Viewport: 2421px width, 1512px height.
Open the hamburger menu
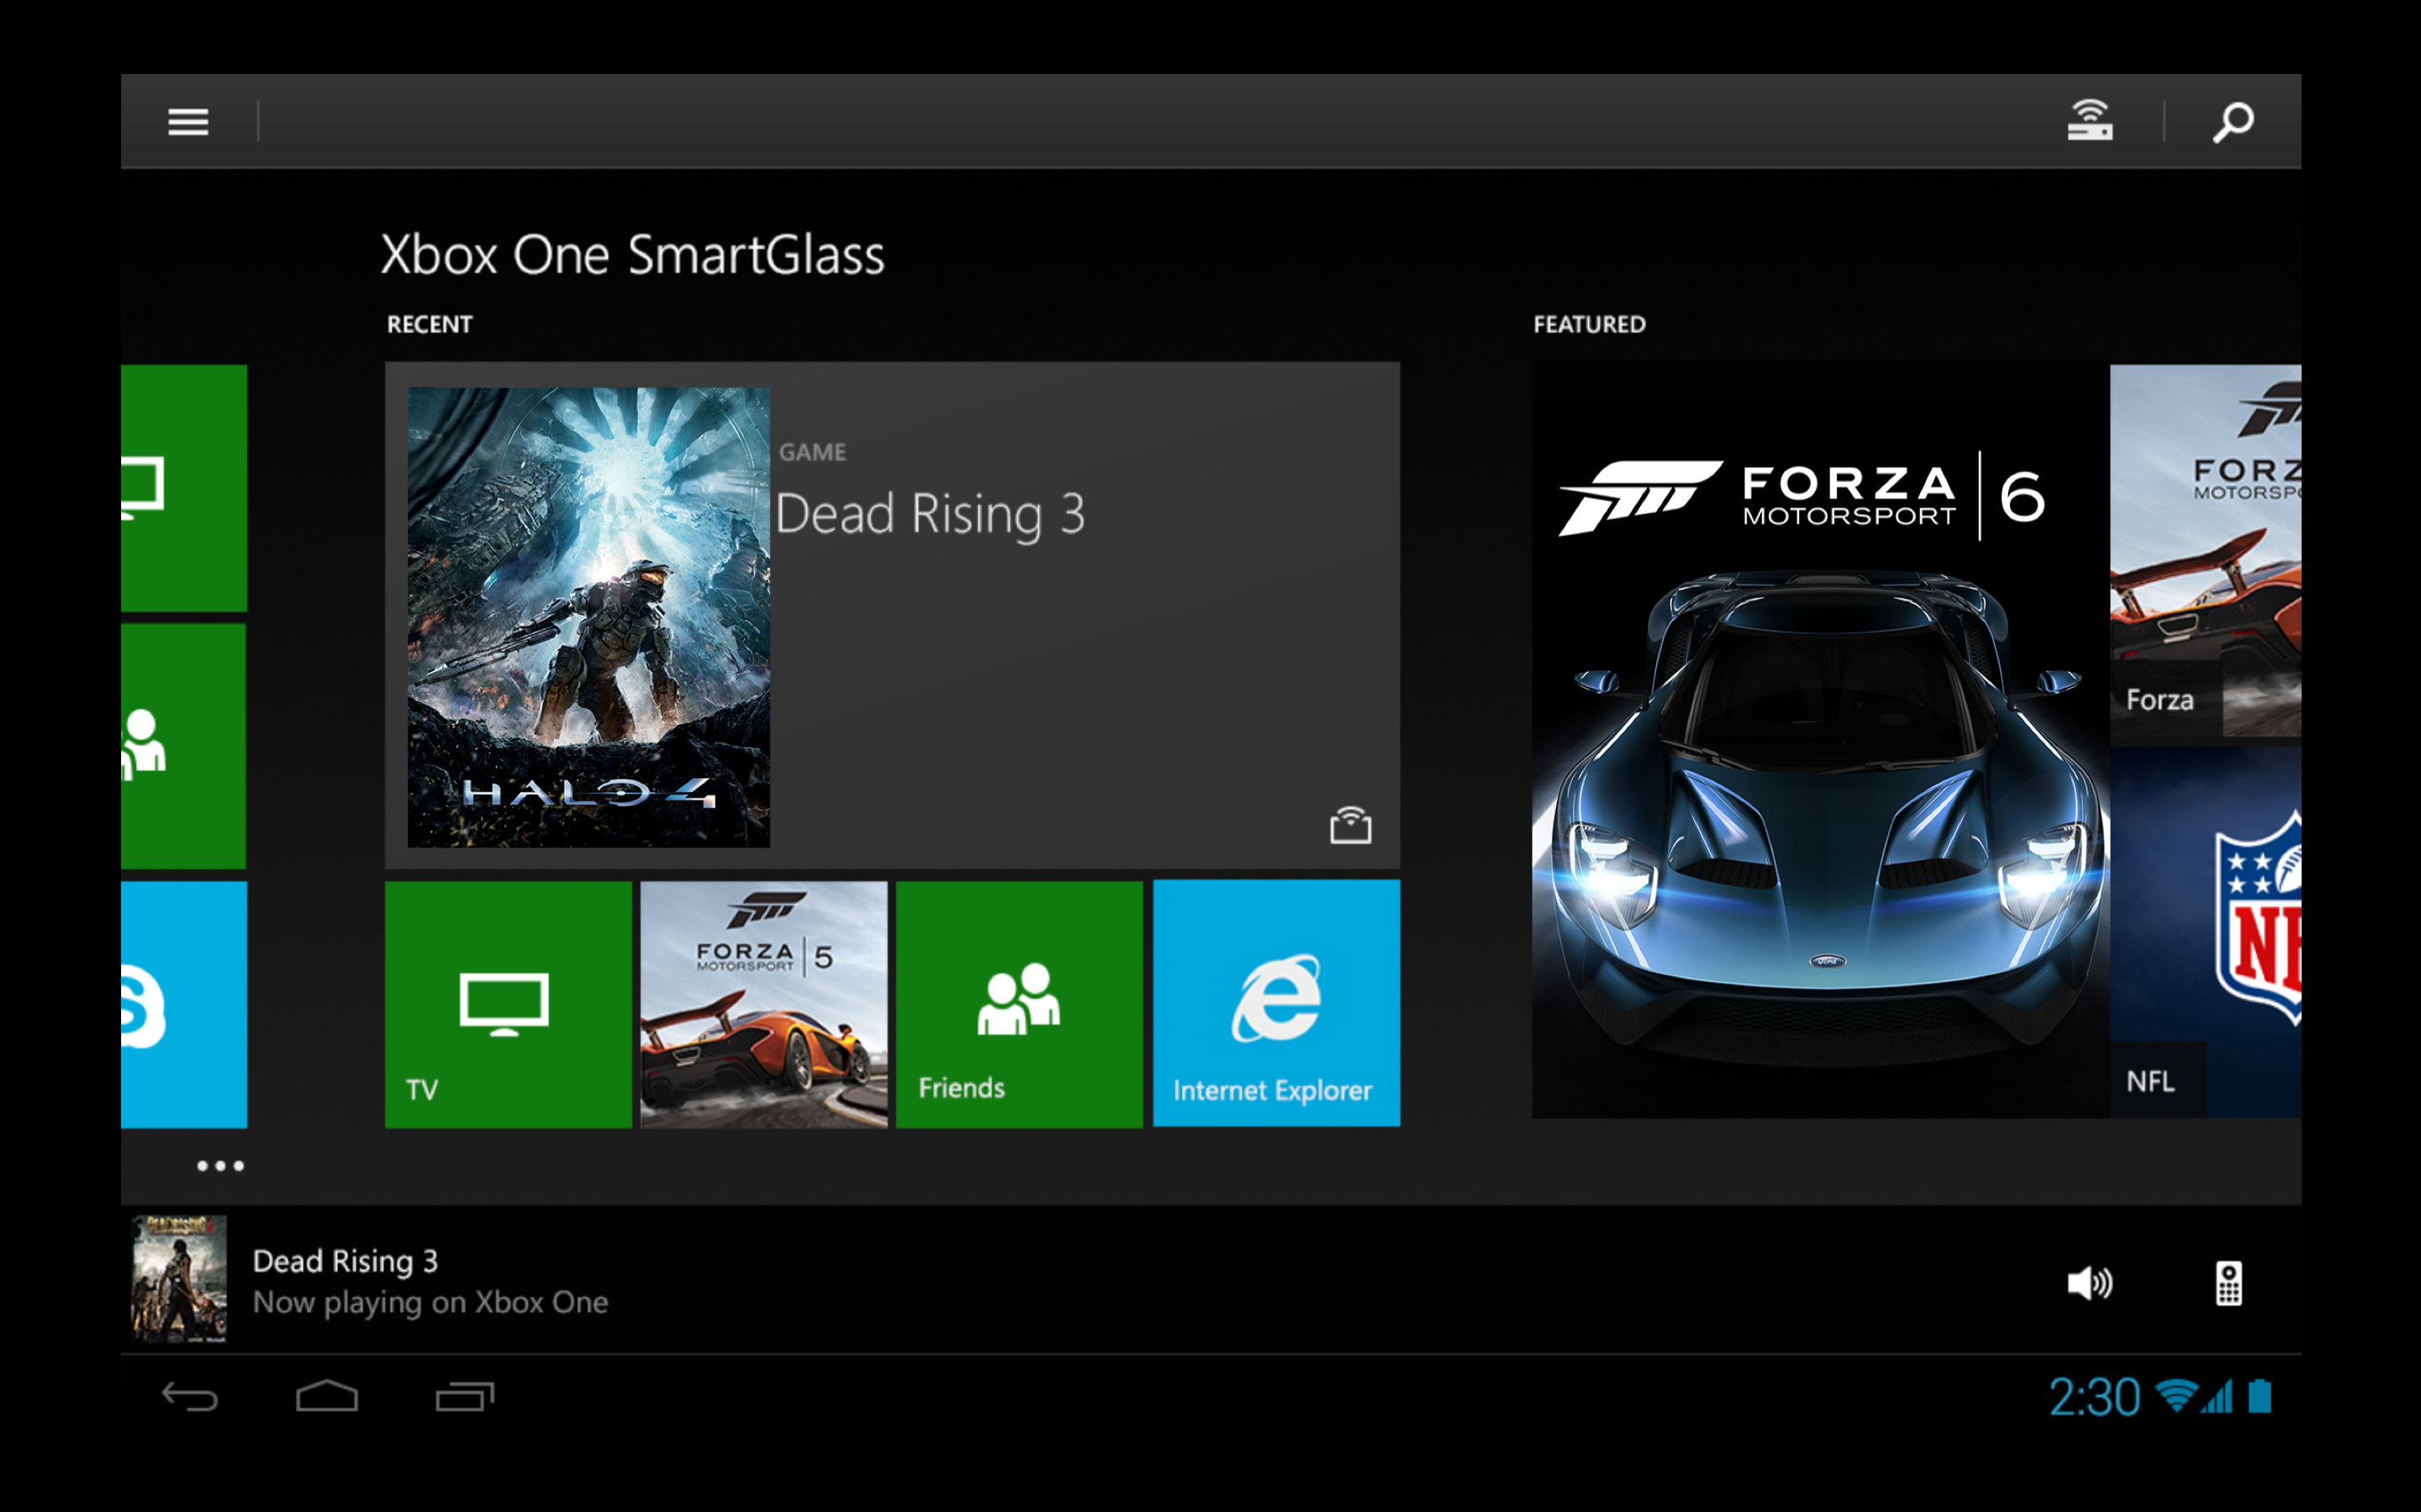pos(188,122)
